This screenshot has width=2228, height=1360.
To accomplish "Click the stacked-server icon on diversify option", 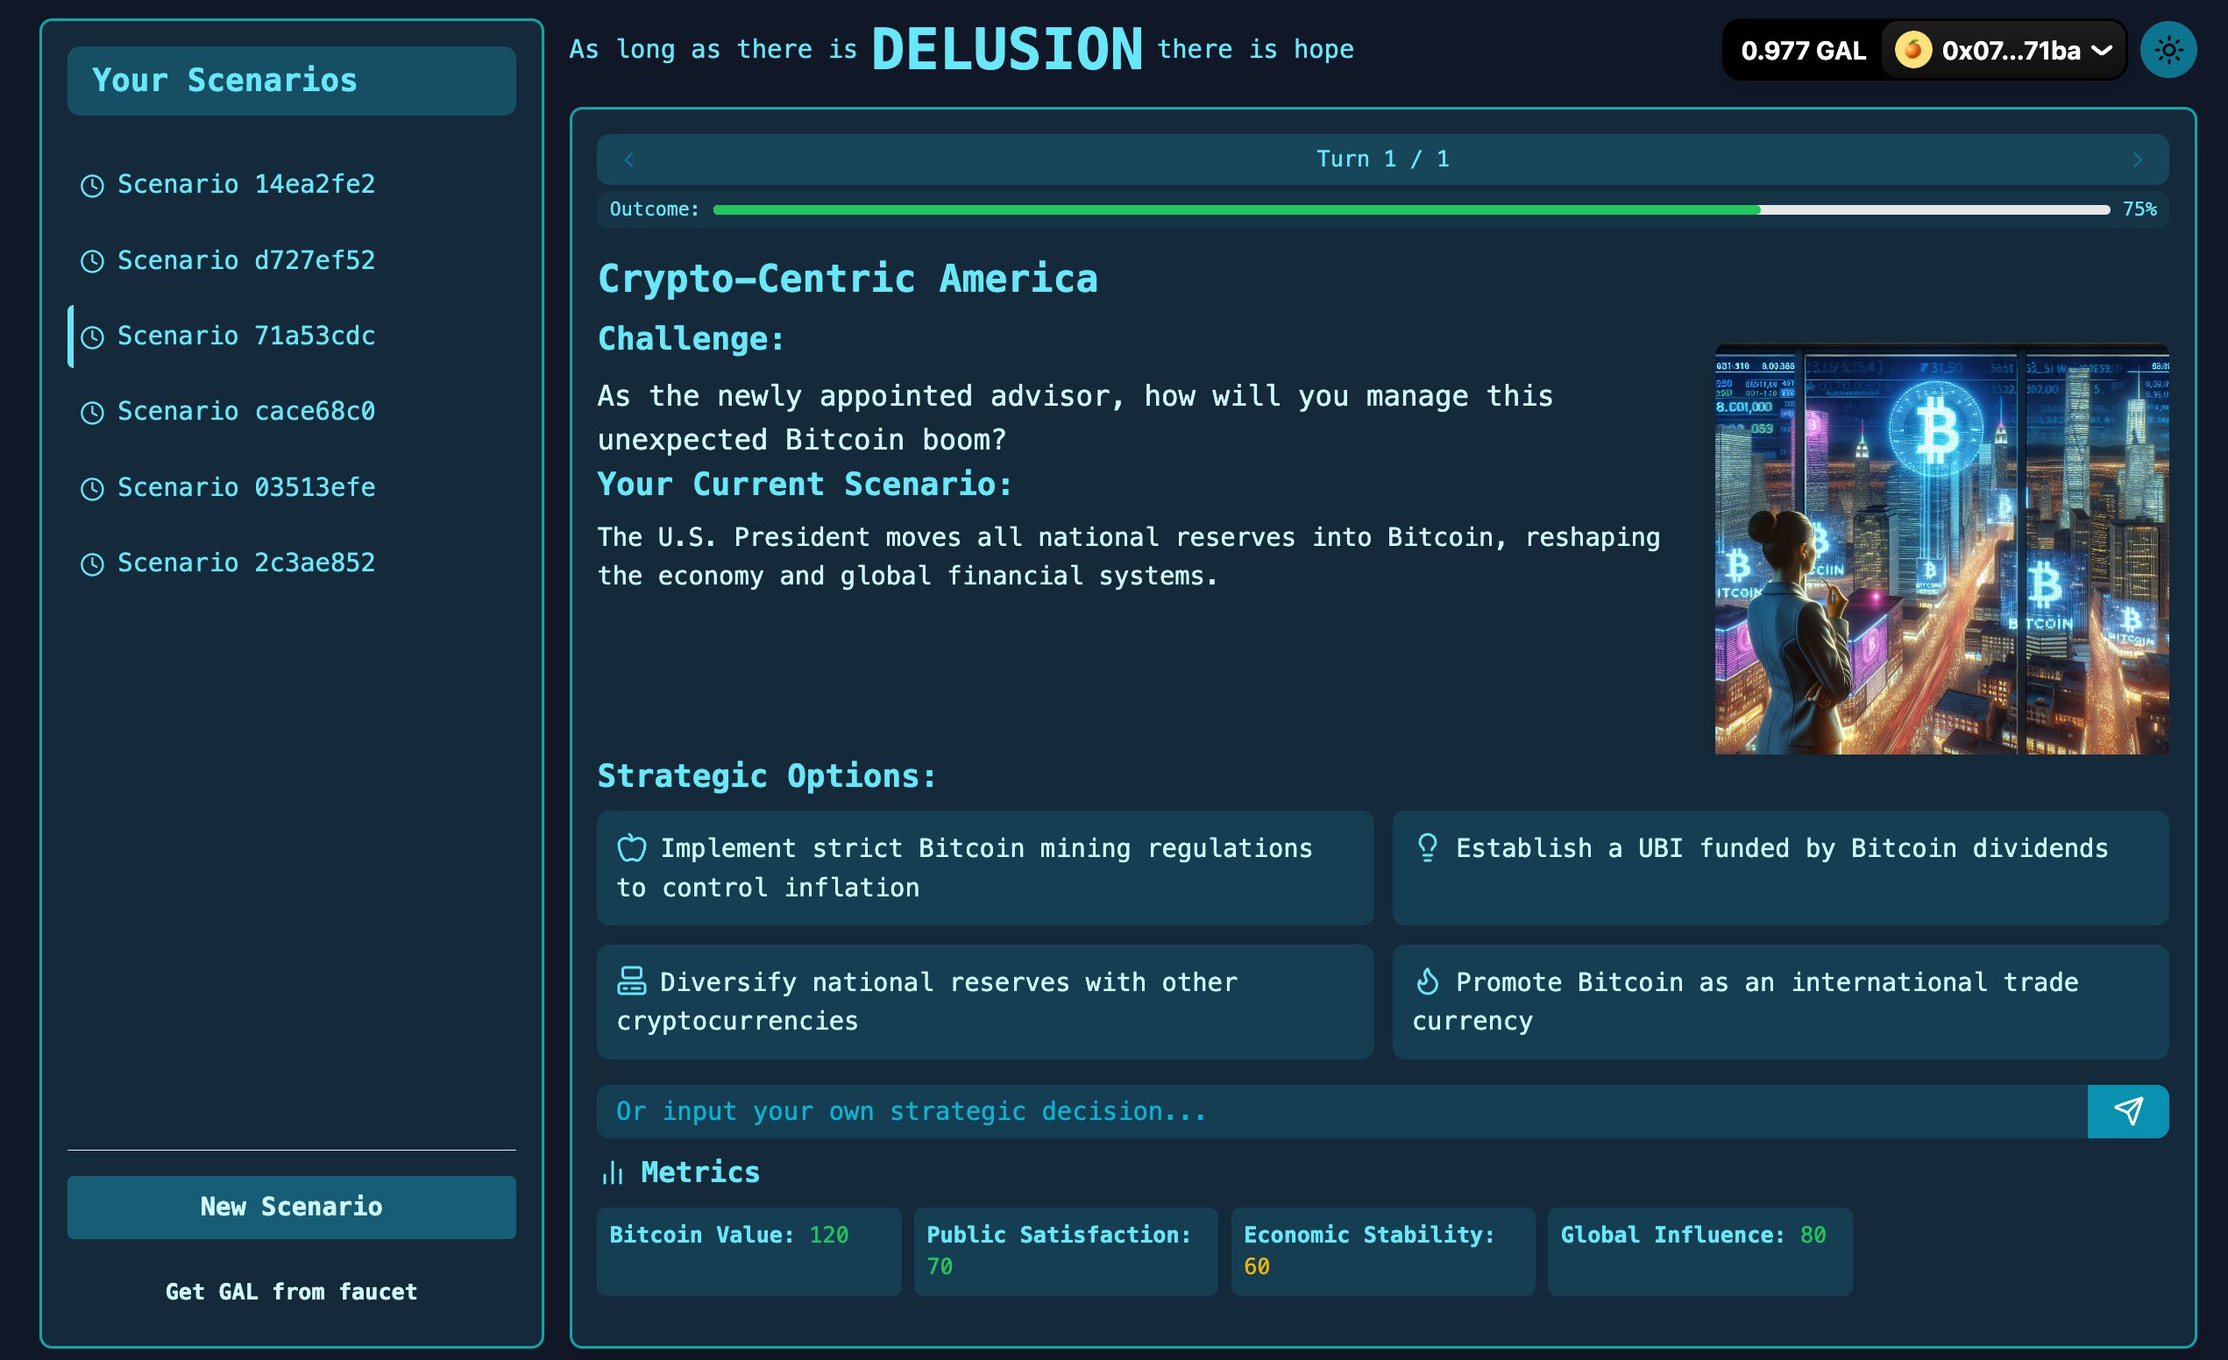I will point(631,981).
